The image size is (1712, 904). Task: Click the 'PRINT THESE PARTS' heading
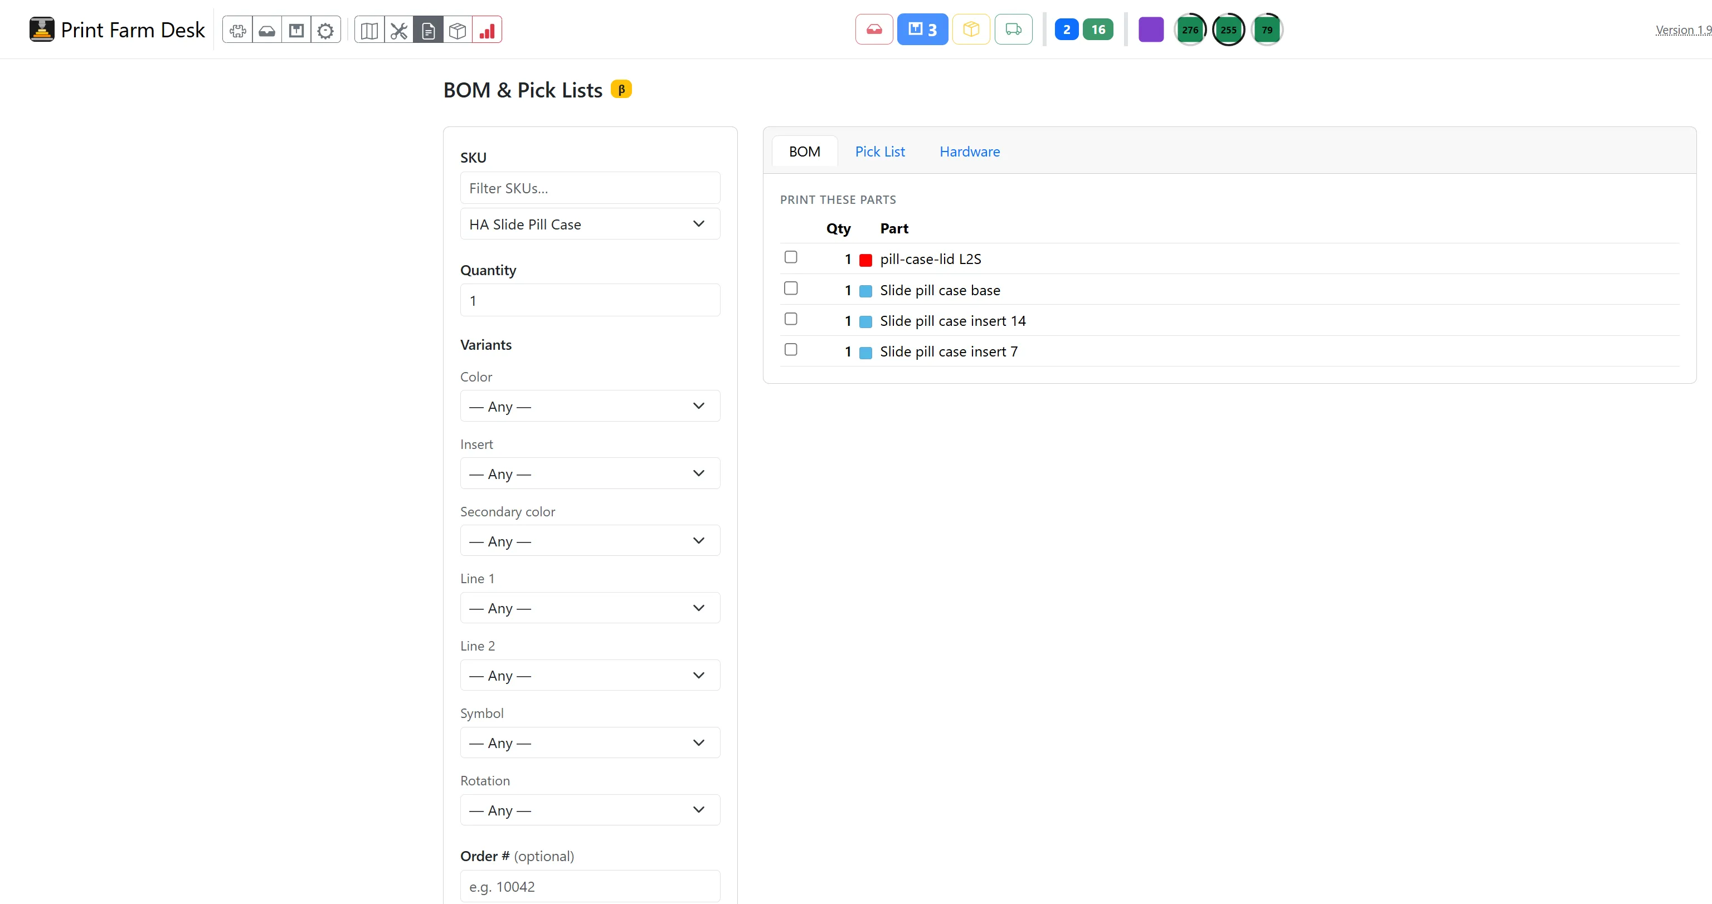pos(838,199)
